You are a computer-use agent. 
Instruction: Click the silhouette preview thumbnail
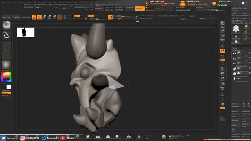pos(25,32)
